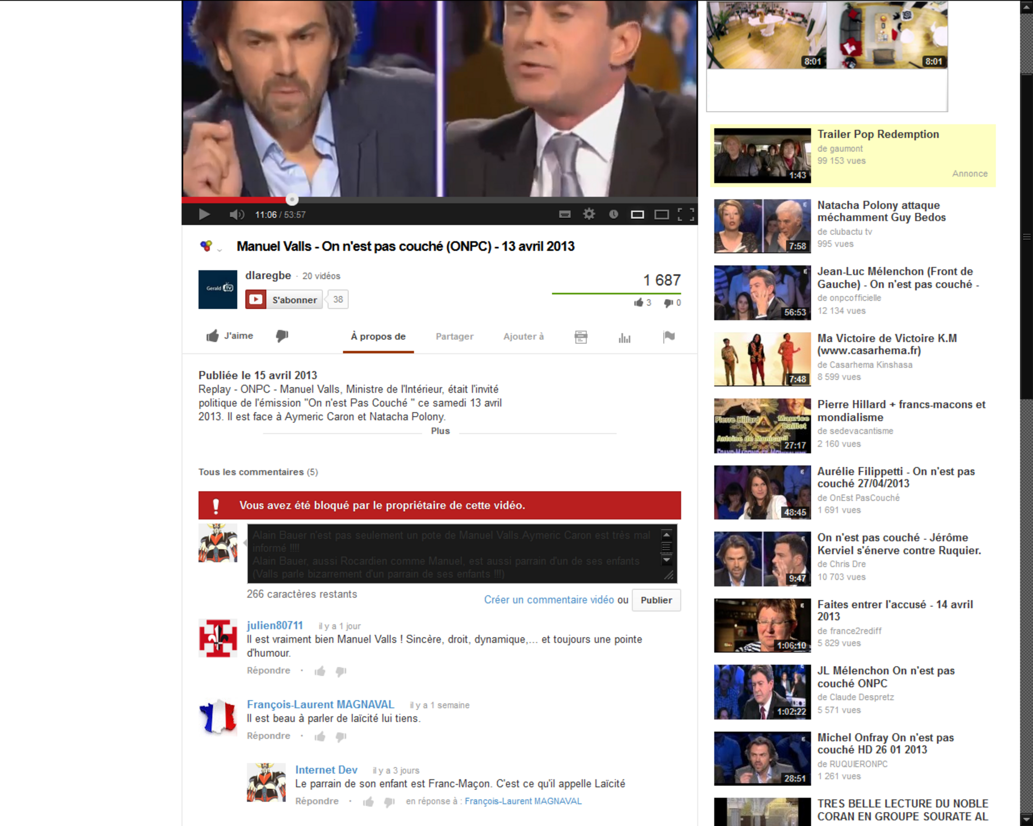Open video settings gear in player

589,214
